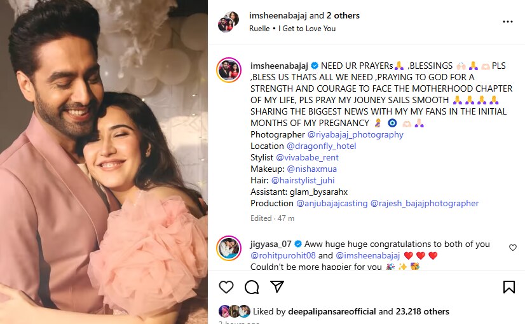Show the 2 others collaborators

point(343,15)
